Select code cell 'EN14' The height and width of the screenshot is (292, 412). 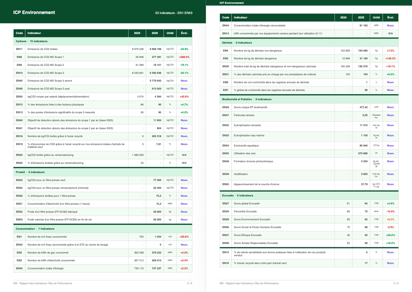(225, 33)
